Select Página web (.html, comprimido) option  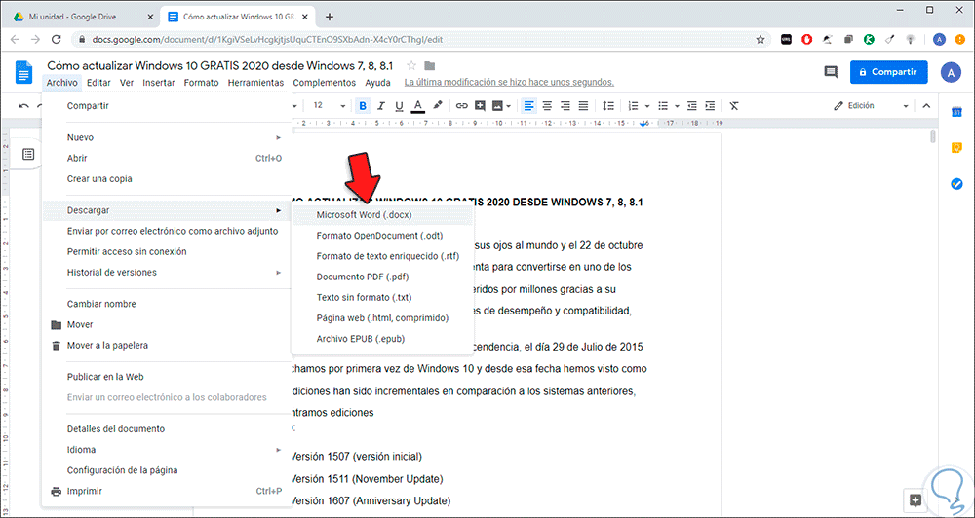(x=382, y=318)
